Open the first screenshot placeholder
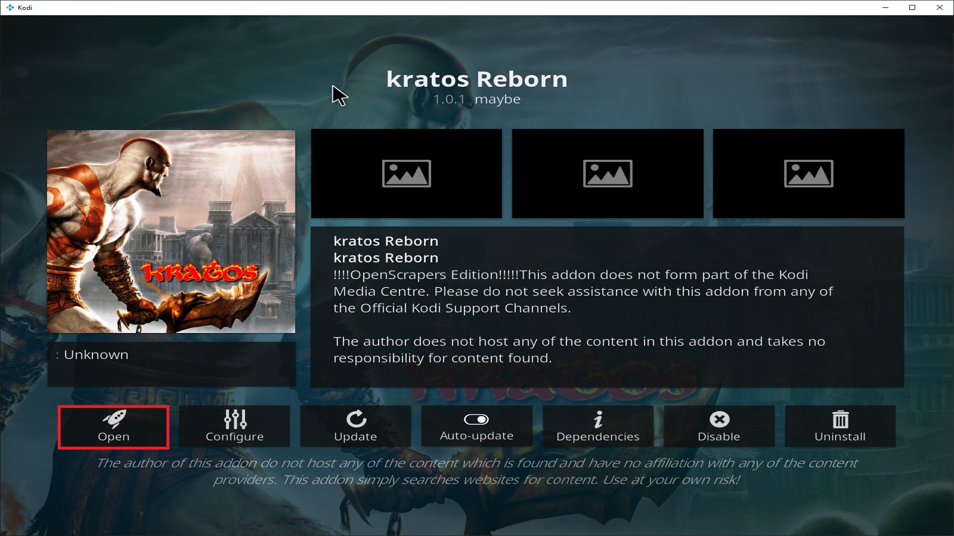Image resolution: width=954 pixels, height=536 pixels. 406,174
